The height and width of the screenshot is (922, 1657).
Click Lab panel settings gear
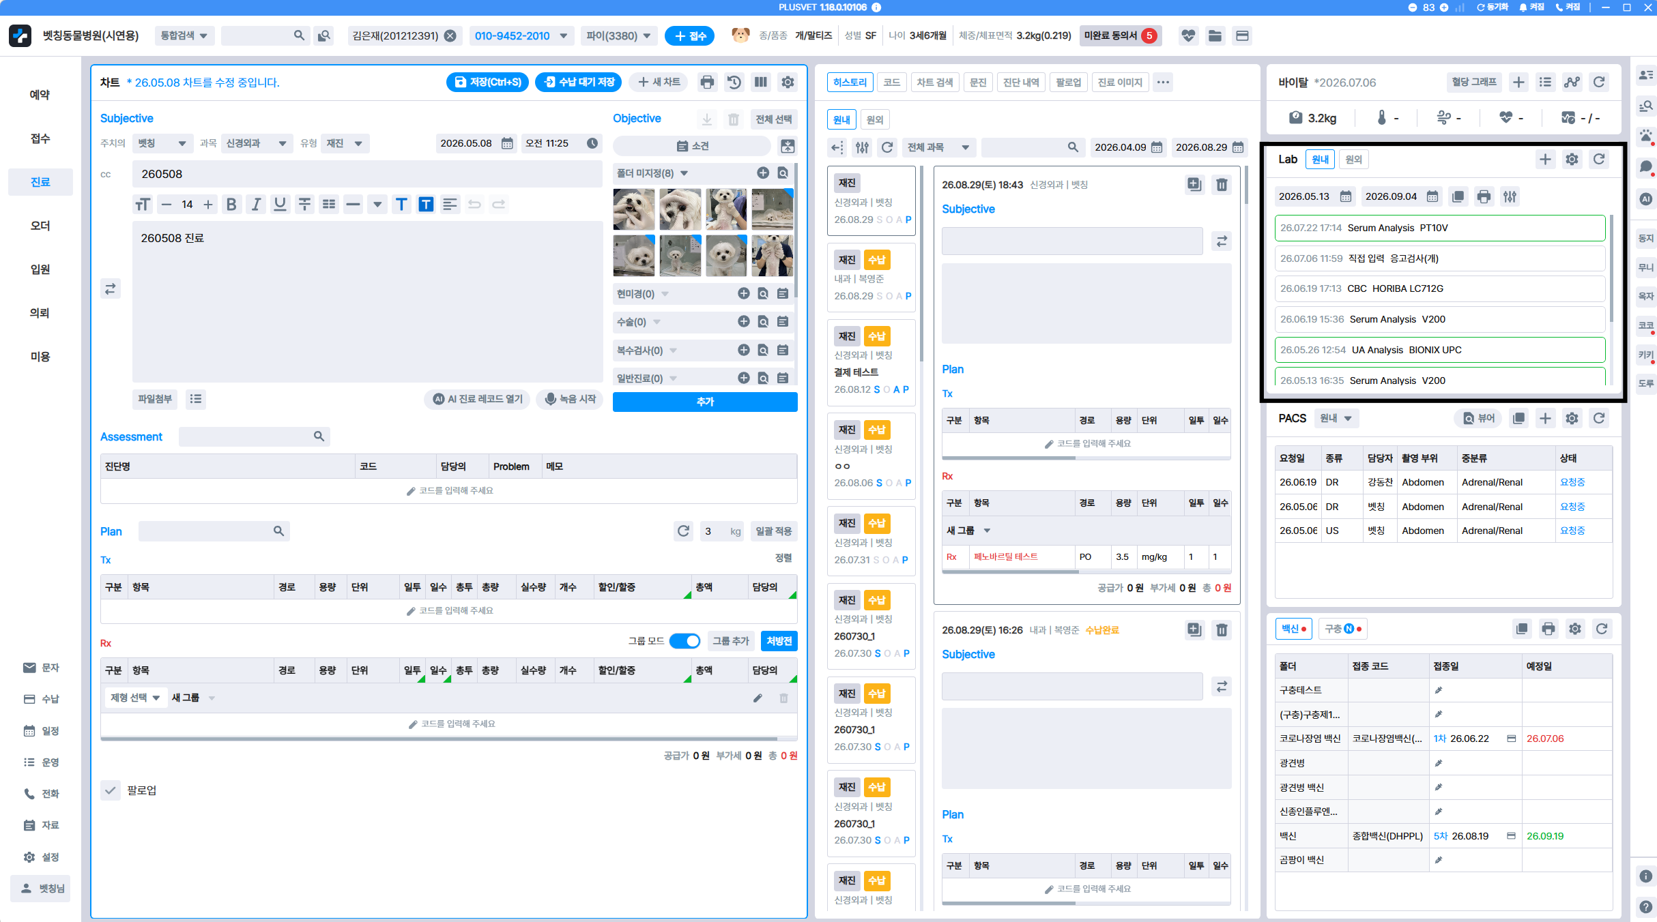pos(1572,160)
